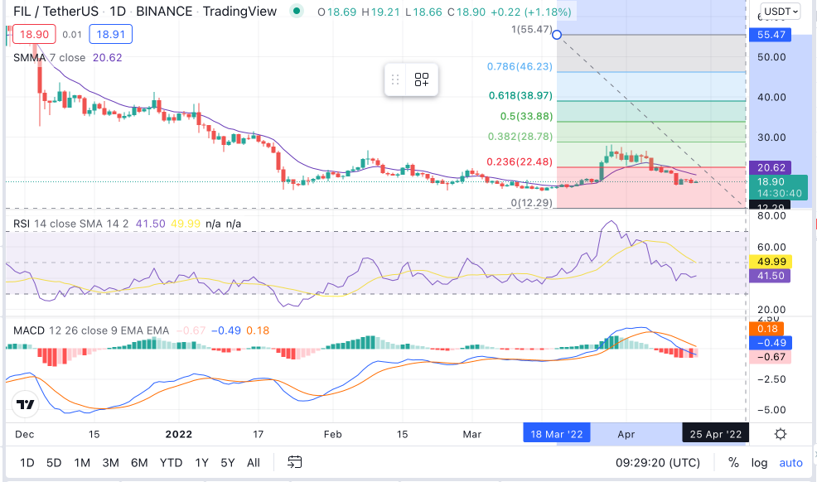Select the 5Y time range
The image size is (817, 482).
point(228,463)
